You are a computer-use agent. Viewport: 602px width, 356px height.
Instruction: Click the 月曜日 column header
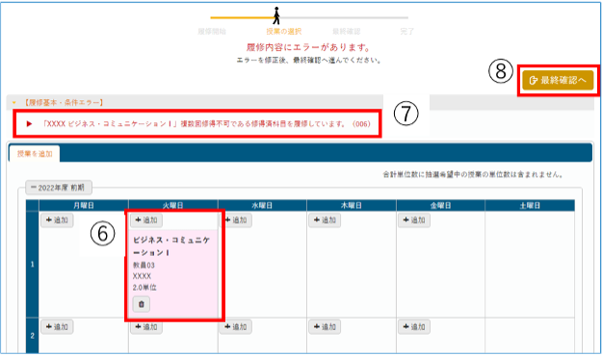click(x=84, y=206)
